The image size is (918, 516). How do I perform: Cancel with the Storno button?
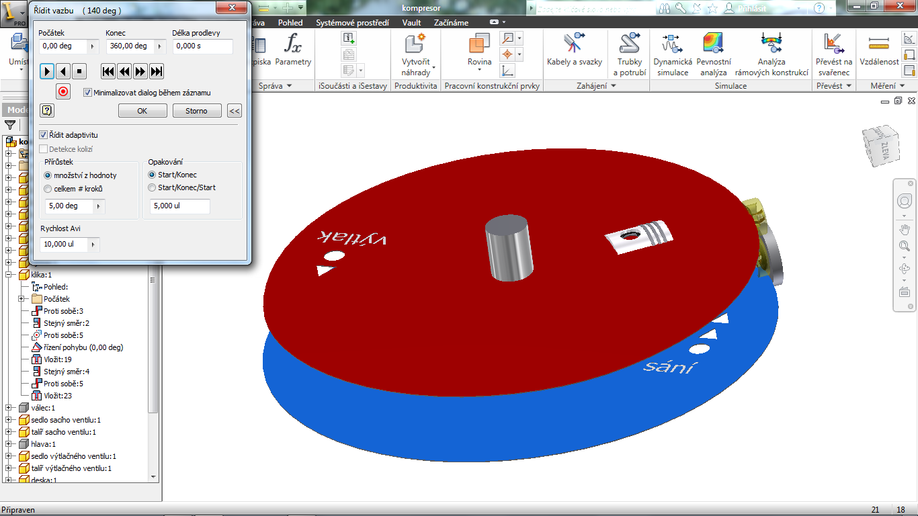(197, 111)
